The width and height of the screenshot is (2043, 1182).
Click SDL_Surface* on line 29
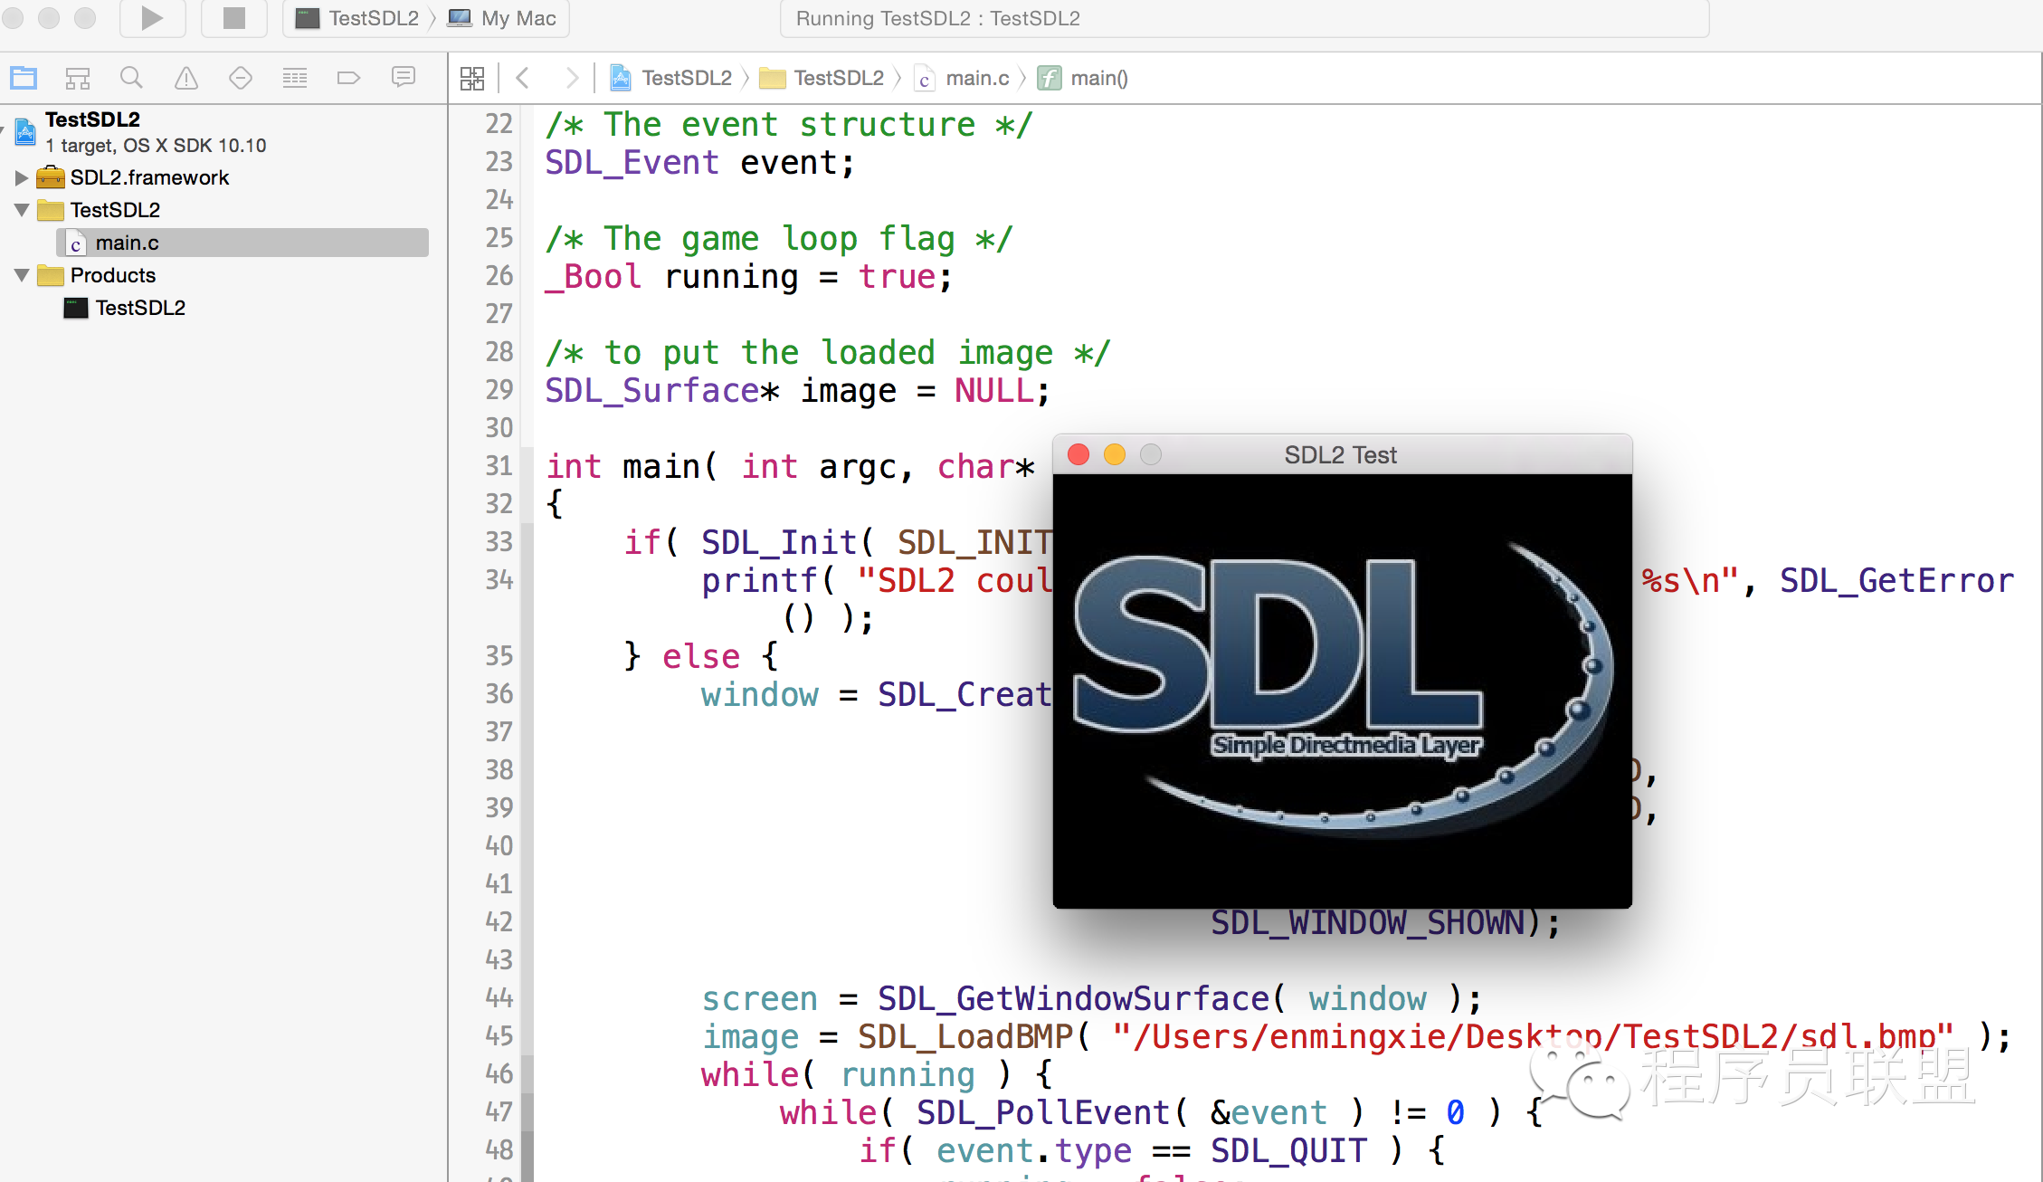pos(662,391)
